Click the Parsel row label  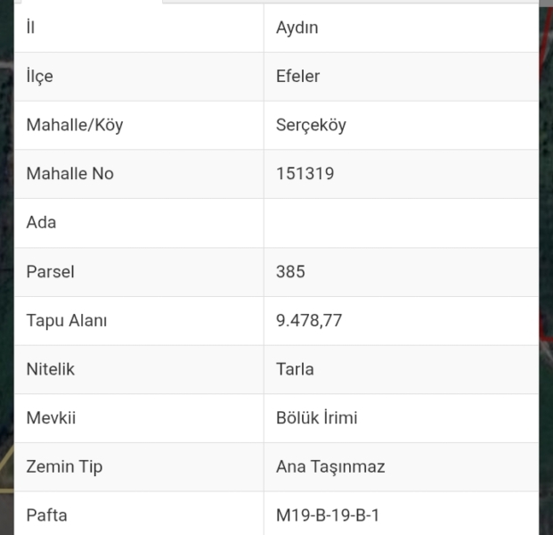tap(50, 272)
